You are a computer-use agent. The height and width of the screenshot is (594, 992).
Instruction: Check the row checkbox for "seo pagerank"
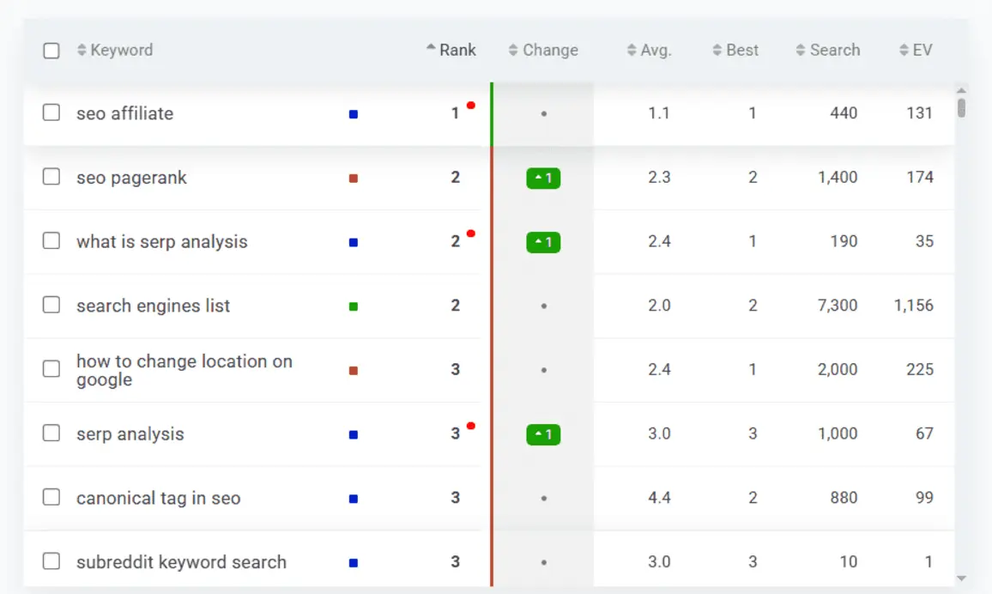pos(51,178)
